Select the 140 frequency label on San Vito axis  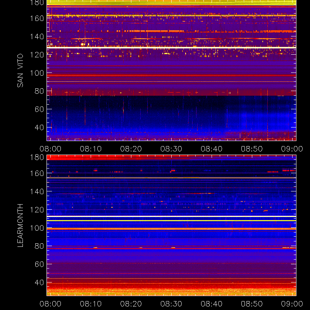(37, 36)
